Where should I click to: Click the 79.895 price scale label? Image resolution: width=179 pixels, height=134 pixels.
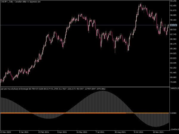(x=173, y=82)
